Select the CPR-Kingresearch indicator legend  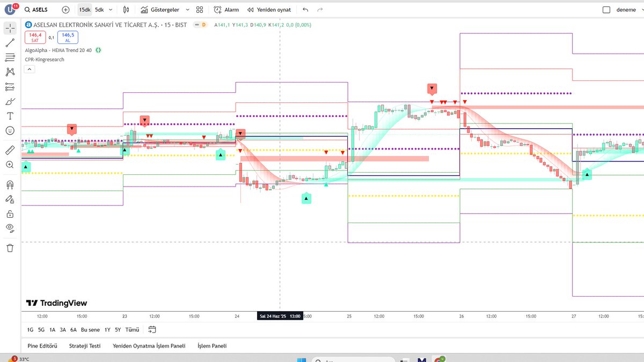(x=45, y=60)
